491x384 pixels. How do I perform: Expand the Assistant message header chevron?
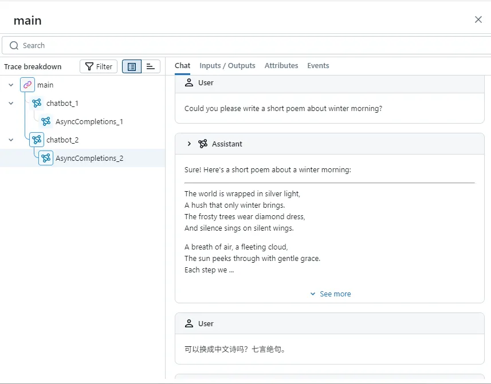pos(189,144)
